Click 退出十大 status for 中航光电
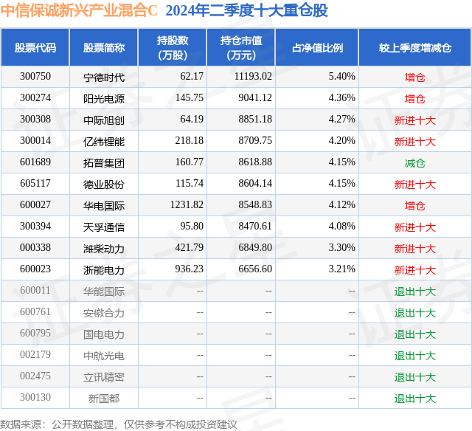The width and height of the screenshot is (472, 431). (x=415, y=356)
